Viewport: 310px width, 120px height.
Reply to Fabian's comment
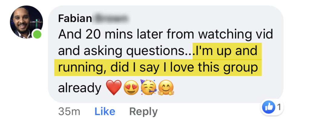pyautogui.click(x=143, y=112)
